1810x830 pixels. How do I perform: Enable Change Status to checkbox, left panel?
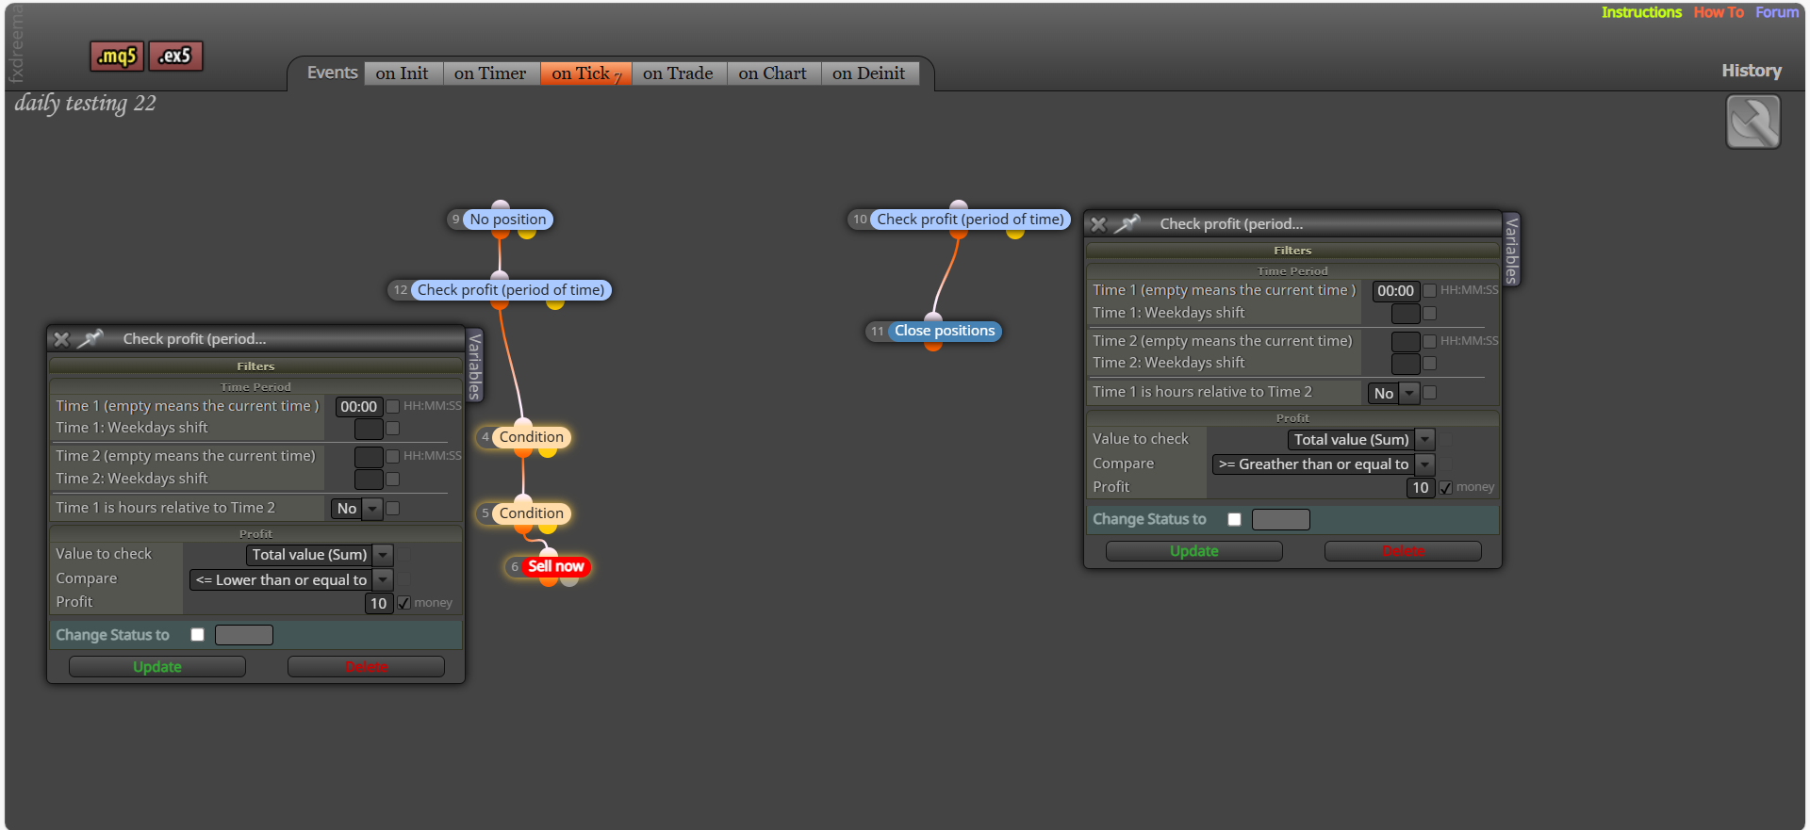(197, 635)
